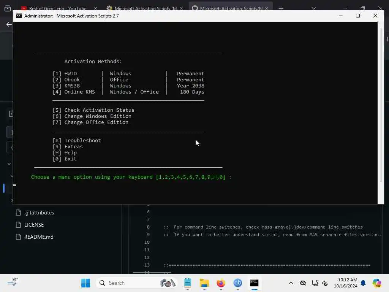389x292 pixels.
Task: Click the '[8] Troubleshoot' text
Action: pyautogui.click(x=77, y=141)
